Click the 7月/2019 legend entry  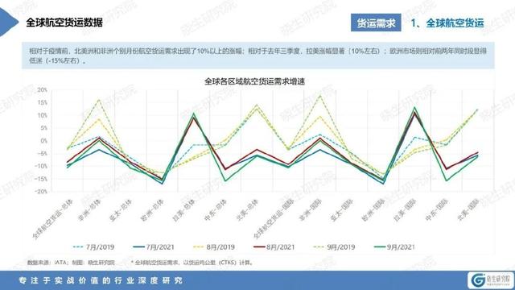pyautogui.click(x=93, y=247)
